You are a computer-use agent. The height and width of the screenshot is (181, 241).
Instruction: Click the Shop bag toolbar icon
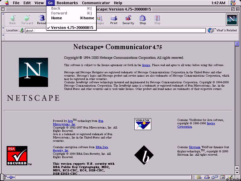tap(142, 20)
